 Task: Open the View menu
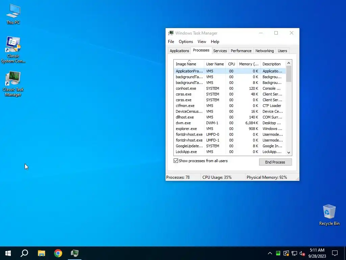pyautogui.click(x=202, y=42)
